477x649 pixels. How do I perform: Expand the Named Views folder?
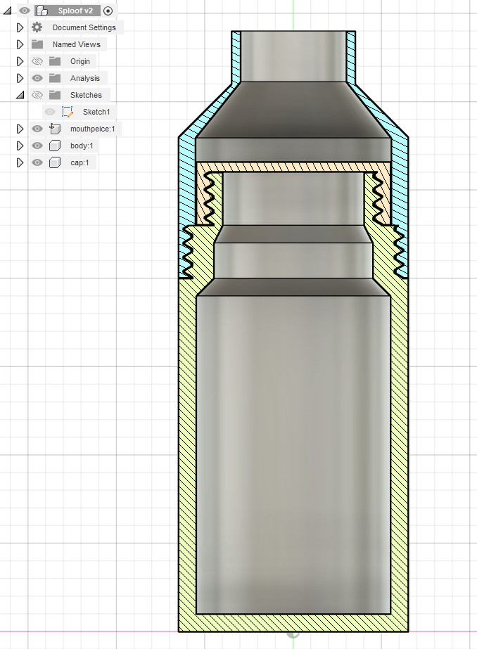[20, 44]
